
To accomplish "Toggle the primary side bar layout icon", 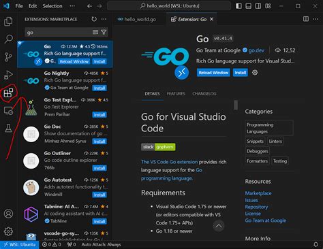I will click(x=239, y=6).
